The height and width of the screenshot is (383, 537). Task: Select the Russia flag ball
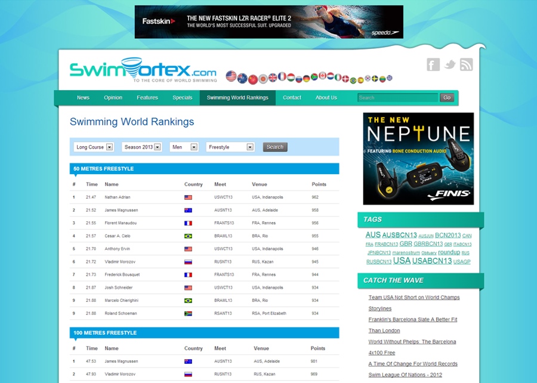[299, 79]
